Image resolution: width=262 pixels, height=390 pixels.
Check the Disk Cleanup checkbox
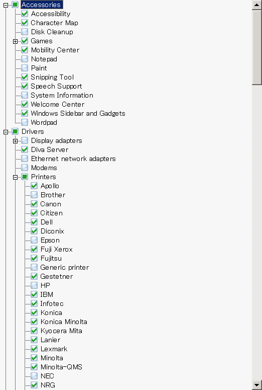pos(25,32)
